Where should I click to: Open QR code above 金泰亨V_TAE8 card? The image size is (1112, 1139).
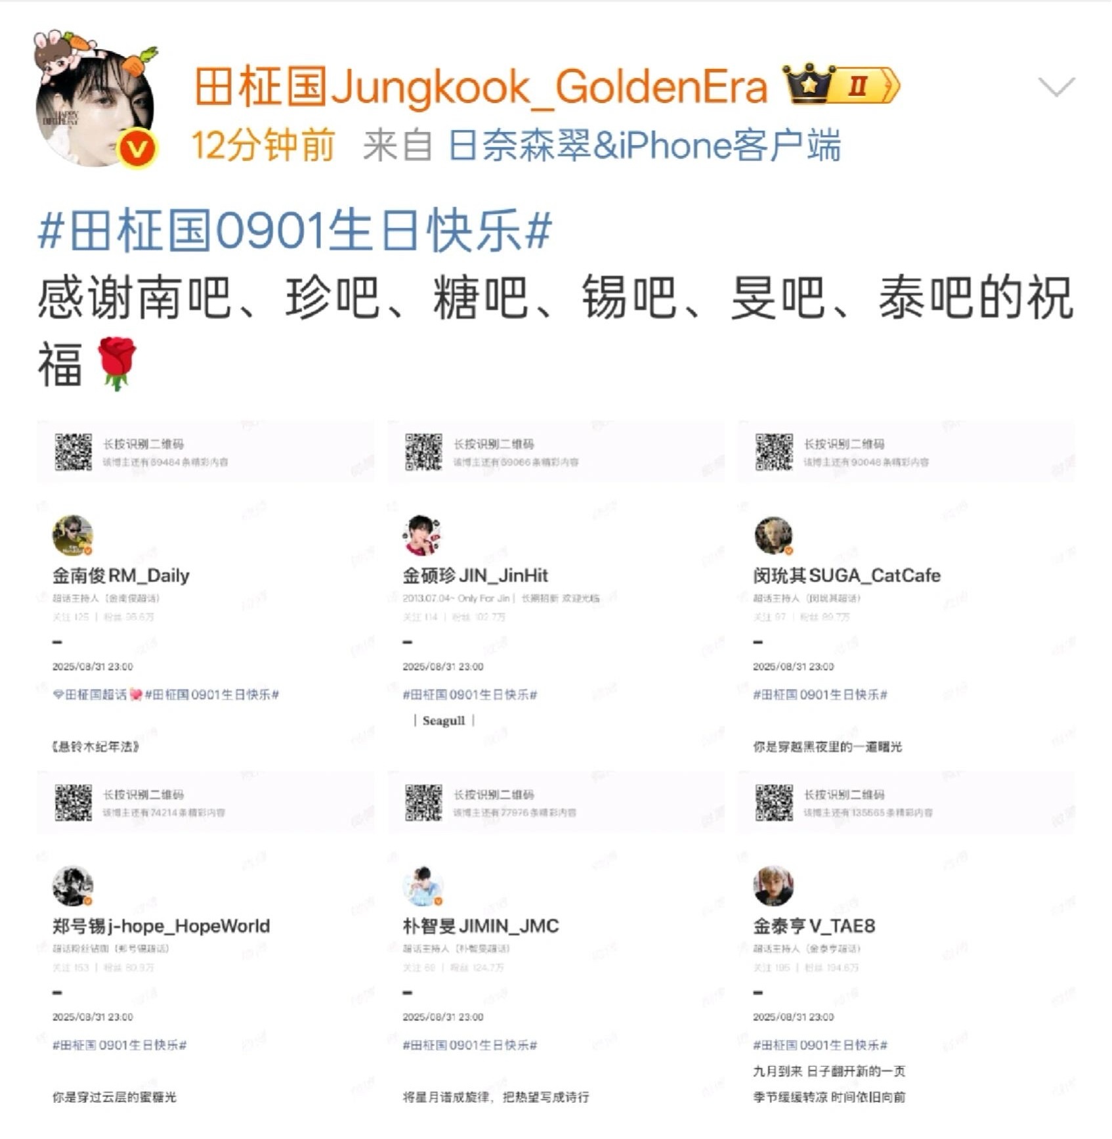pos(774,803)
